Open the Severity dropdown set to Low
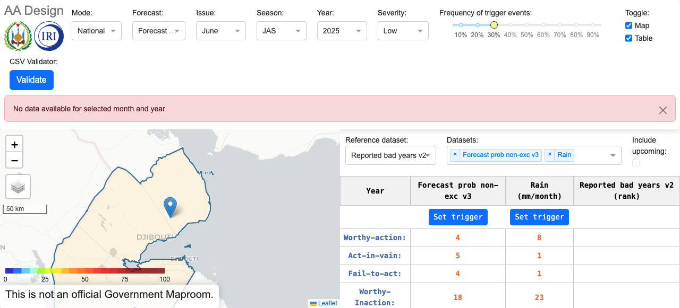Image resolution: width=680 pixels, height=308 pixels. click(x=403, y=31)
